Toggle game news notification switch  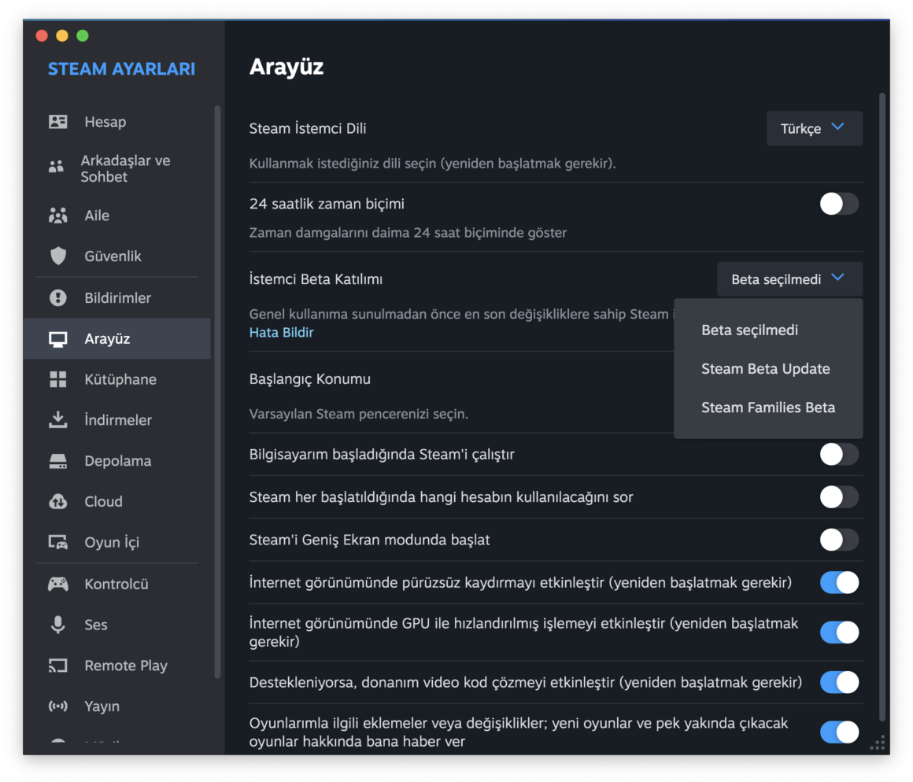click(839, 732)
